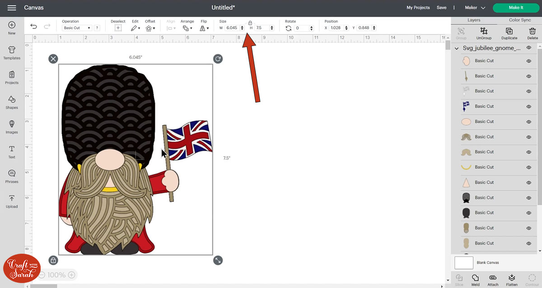Screen dimensions: 542x288
Task: Open the Shapes panel
Action: pyautogui.click(x=12, y=102)
